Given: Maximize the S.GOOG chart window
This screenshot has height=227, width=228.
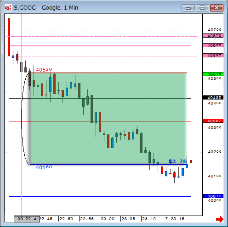Looking at the screenshot, I should (202, 8).
